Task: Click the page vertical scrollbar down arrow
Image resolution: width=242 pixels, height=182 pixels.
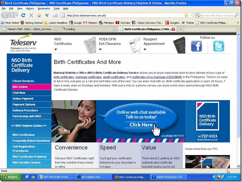Action: pos(239,166)
